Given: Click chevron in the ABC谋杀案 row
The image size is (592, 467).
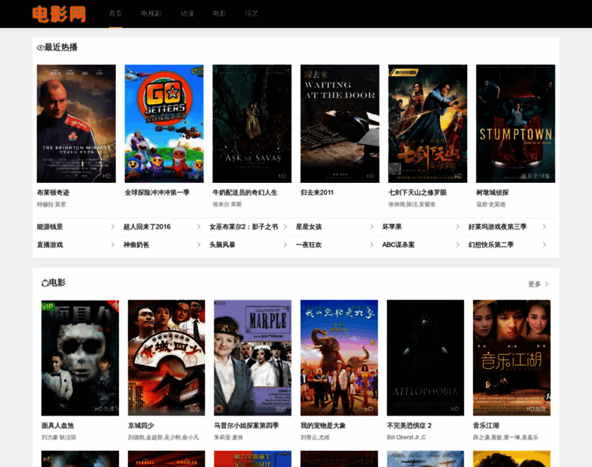Looking at the screenshot, I should pos(457,245).
